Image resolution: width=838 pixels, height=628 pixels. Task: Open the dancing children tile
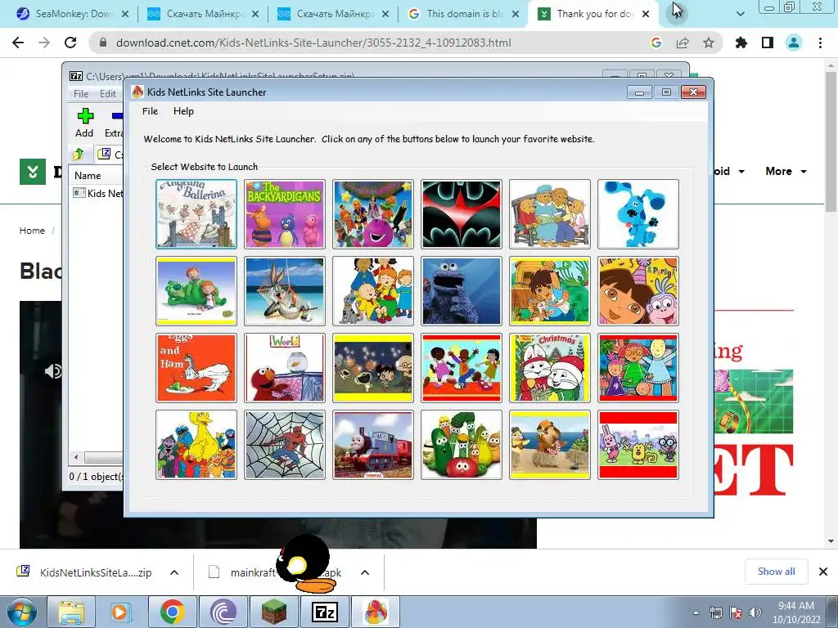(x=462, y=367)
